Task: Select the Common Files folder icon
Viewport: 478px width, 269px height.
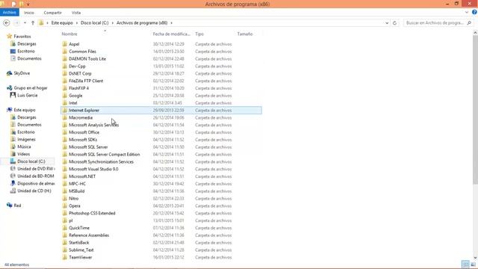Action: click(x=65, y=52)
